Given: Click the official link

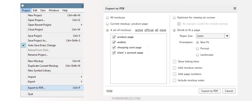Looking at the screenshot, I should point(149,30).
